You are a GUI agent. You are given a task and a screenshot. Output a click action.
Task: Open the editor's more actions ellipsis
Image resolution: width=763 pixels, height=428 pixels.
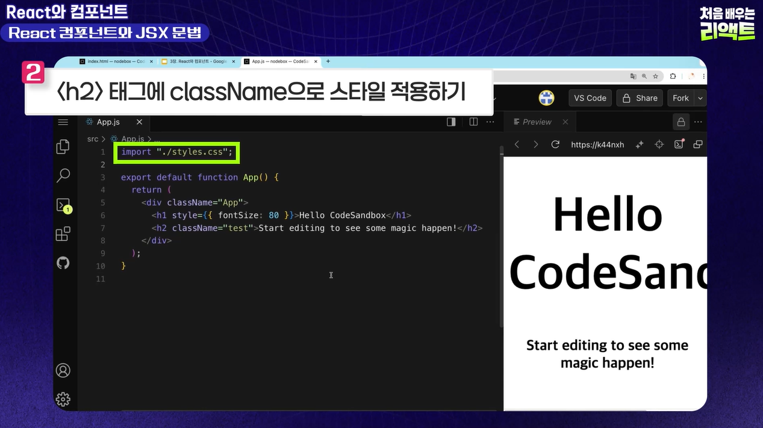click(x=490, y=122)
